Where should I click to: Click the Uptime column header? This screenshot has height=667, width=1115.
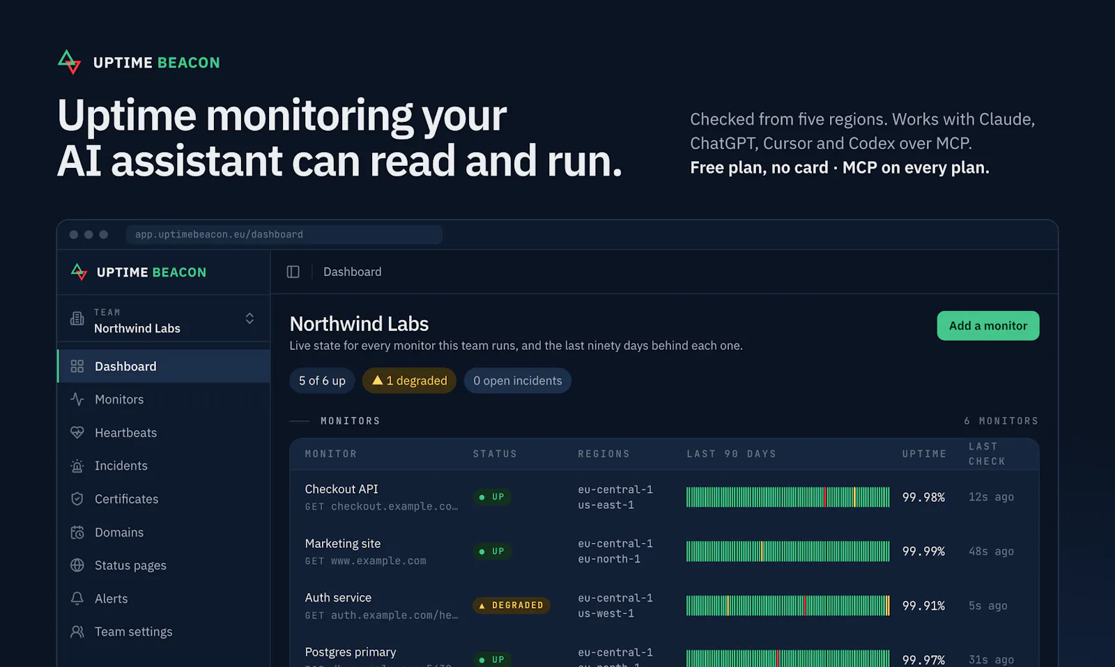click(x=924, y=454)
